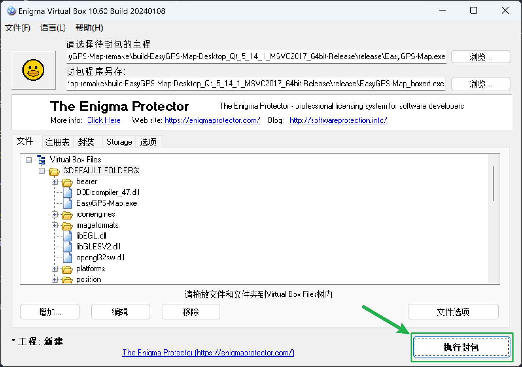
Task: Expand the iconengines folder node
Action: point(55,214)
